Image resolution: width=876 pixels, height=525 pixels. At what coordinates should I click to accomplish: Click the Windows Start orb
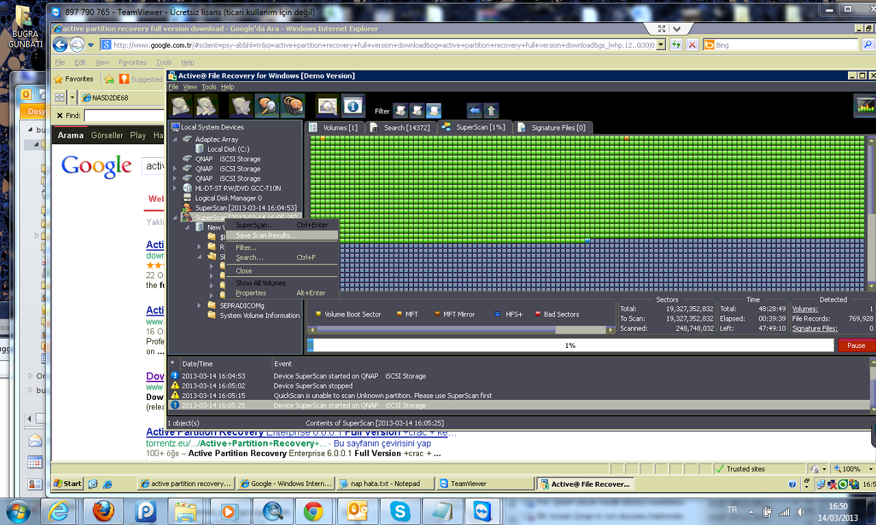pyautogui.click(x=16, y=511)
